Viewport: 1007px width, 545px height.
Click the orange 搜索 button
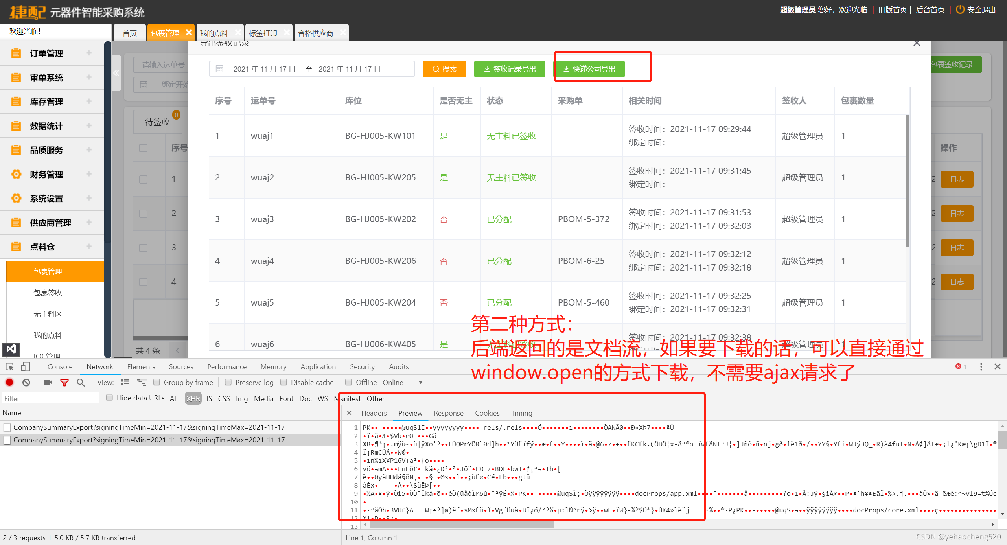[x=444, y=69]
